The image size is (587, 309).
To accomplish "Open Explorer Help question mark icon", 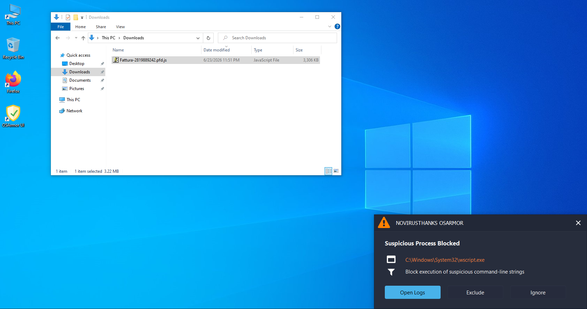I will point(337,26).
